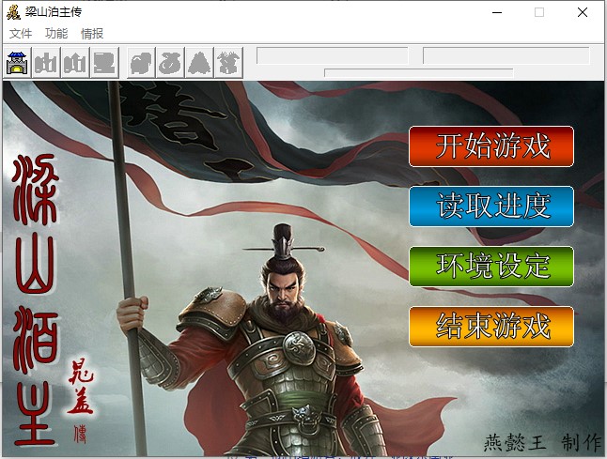Click the second greyed mountain toolbar icon with arrow
607x459 pixels.
coord(75,63)
